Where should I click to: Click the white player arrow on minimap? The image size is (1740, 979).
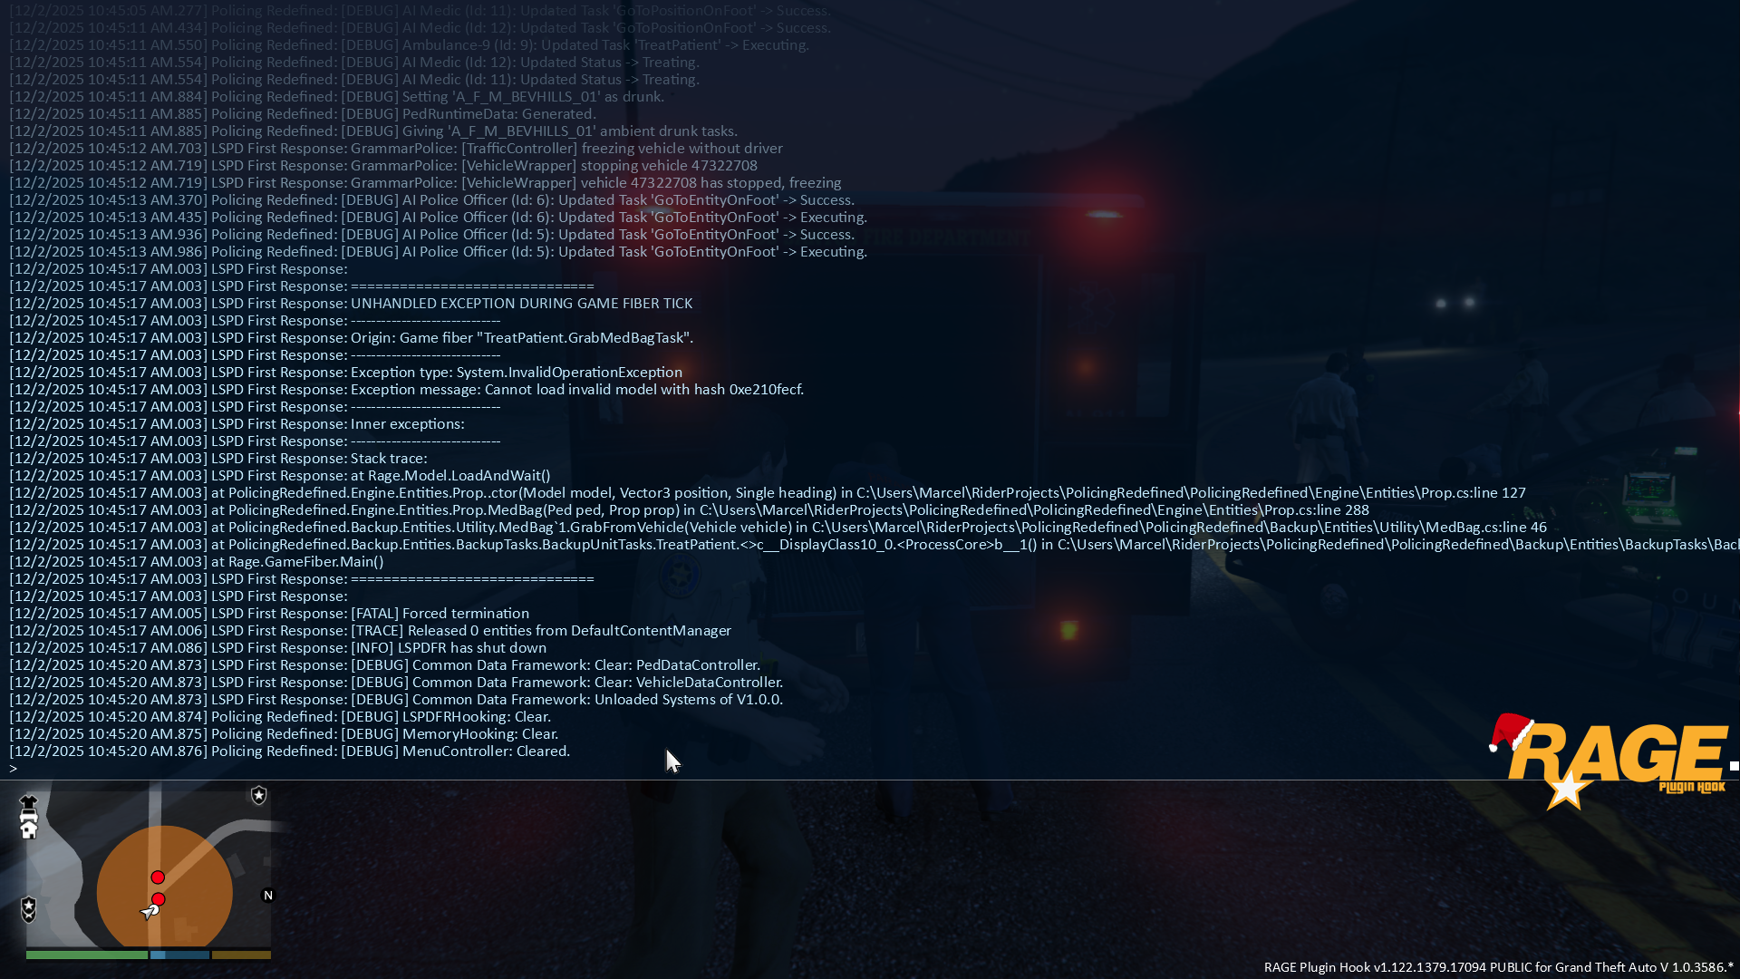[149, 912]
